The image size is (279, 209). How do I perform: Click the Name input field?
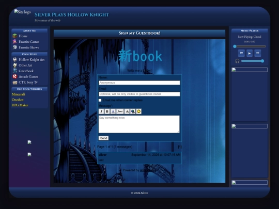pos(139,83)
